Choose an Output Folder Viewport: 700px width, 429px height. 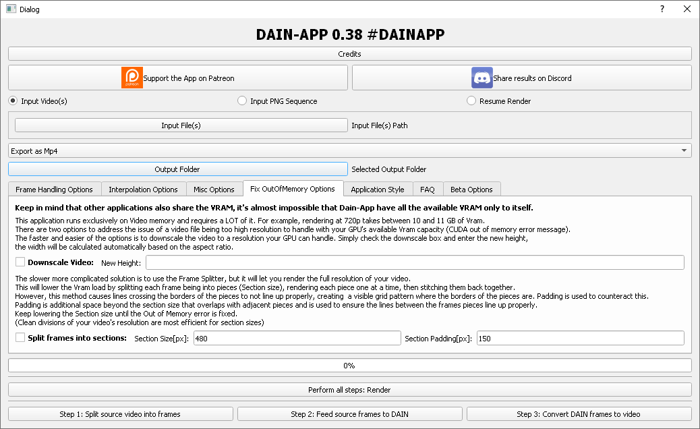(x=177, y=169)
